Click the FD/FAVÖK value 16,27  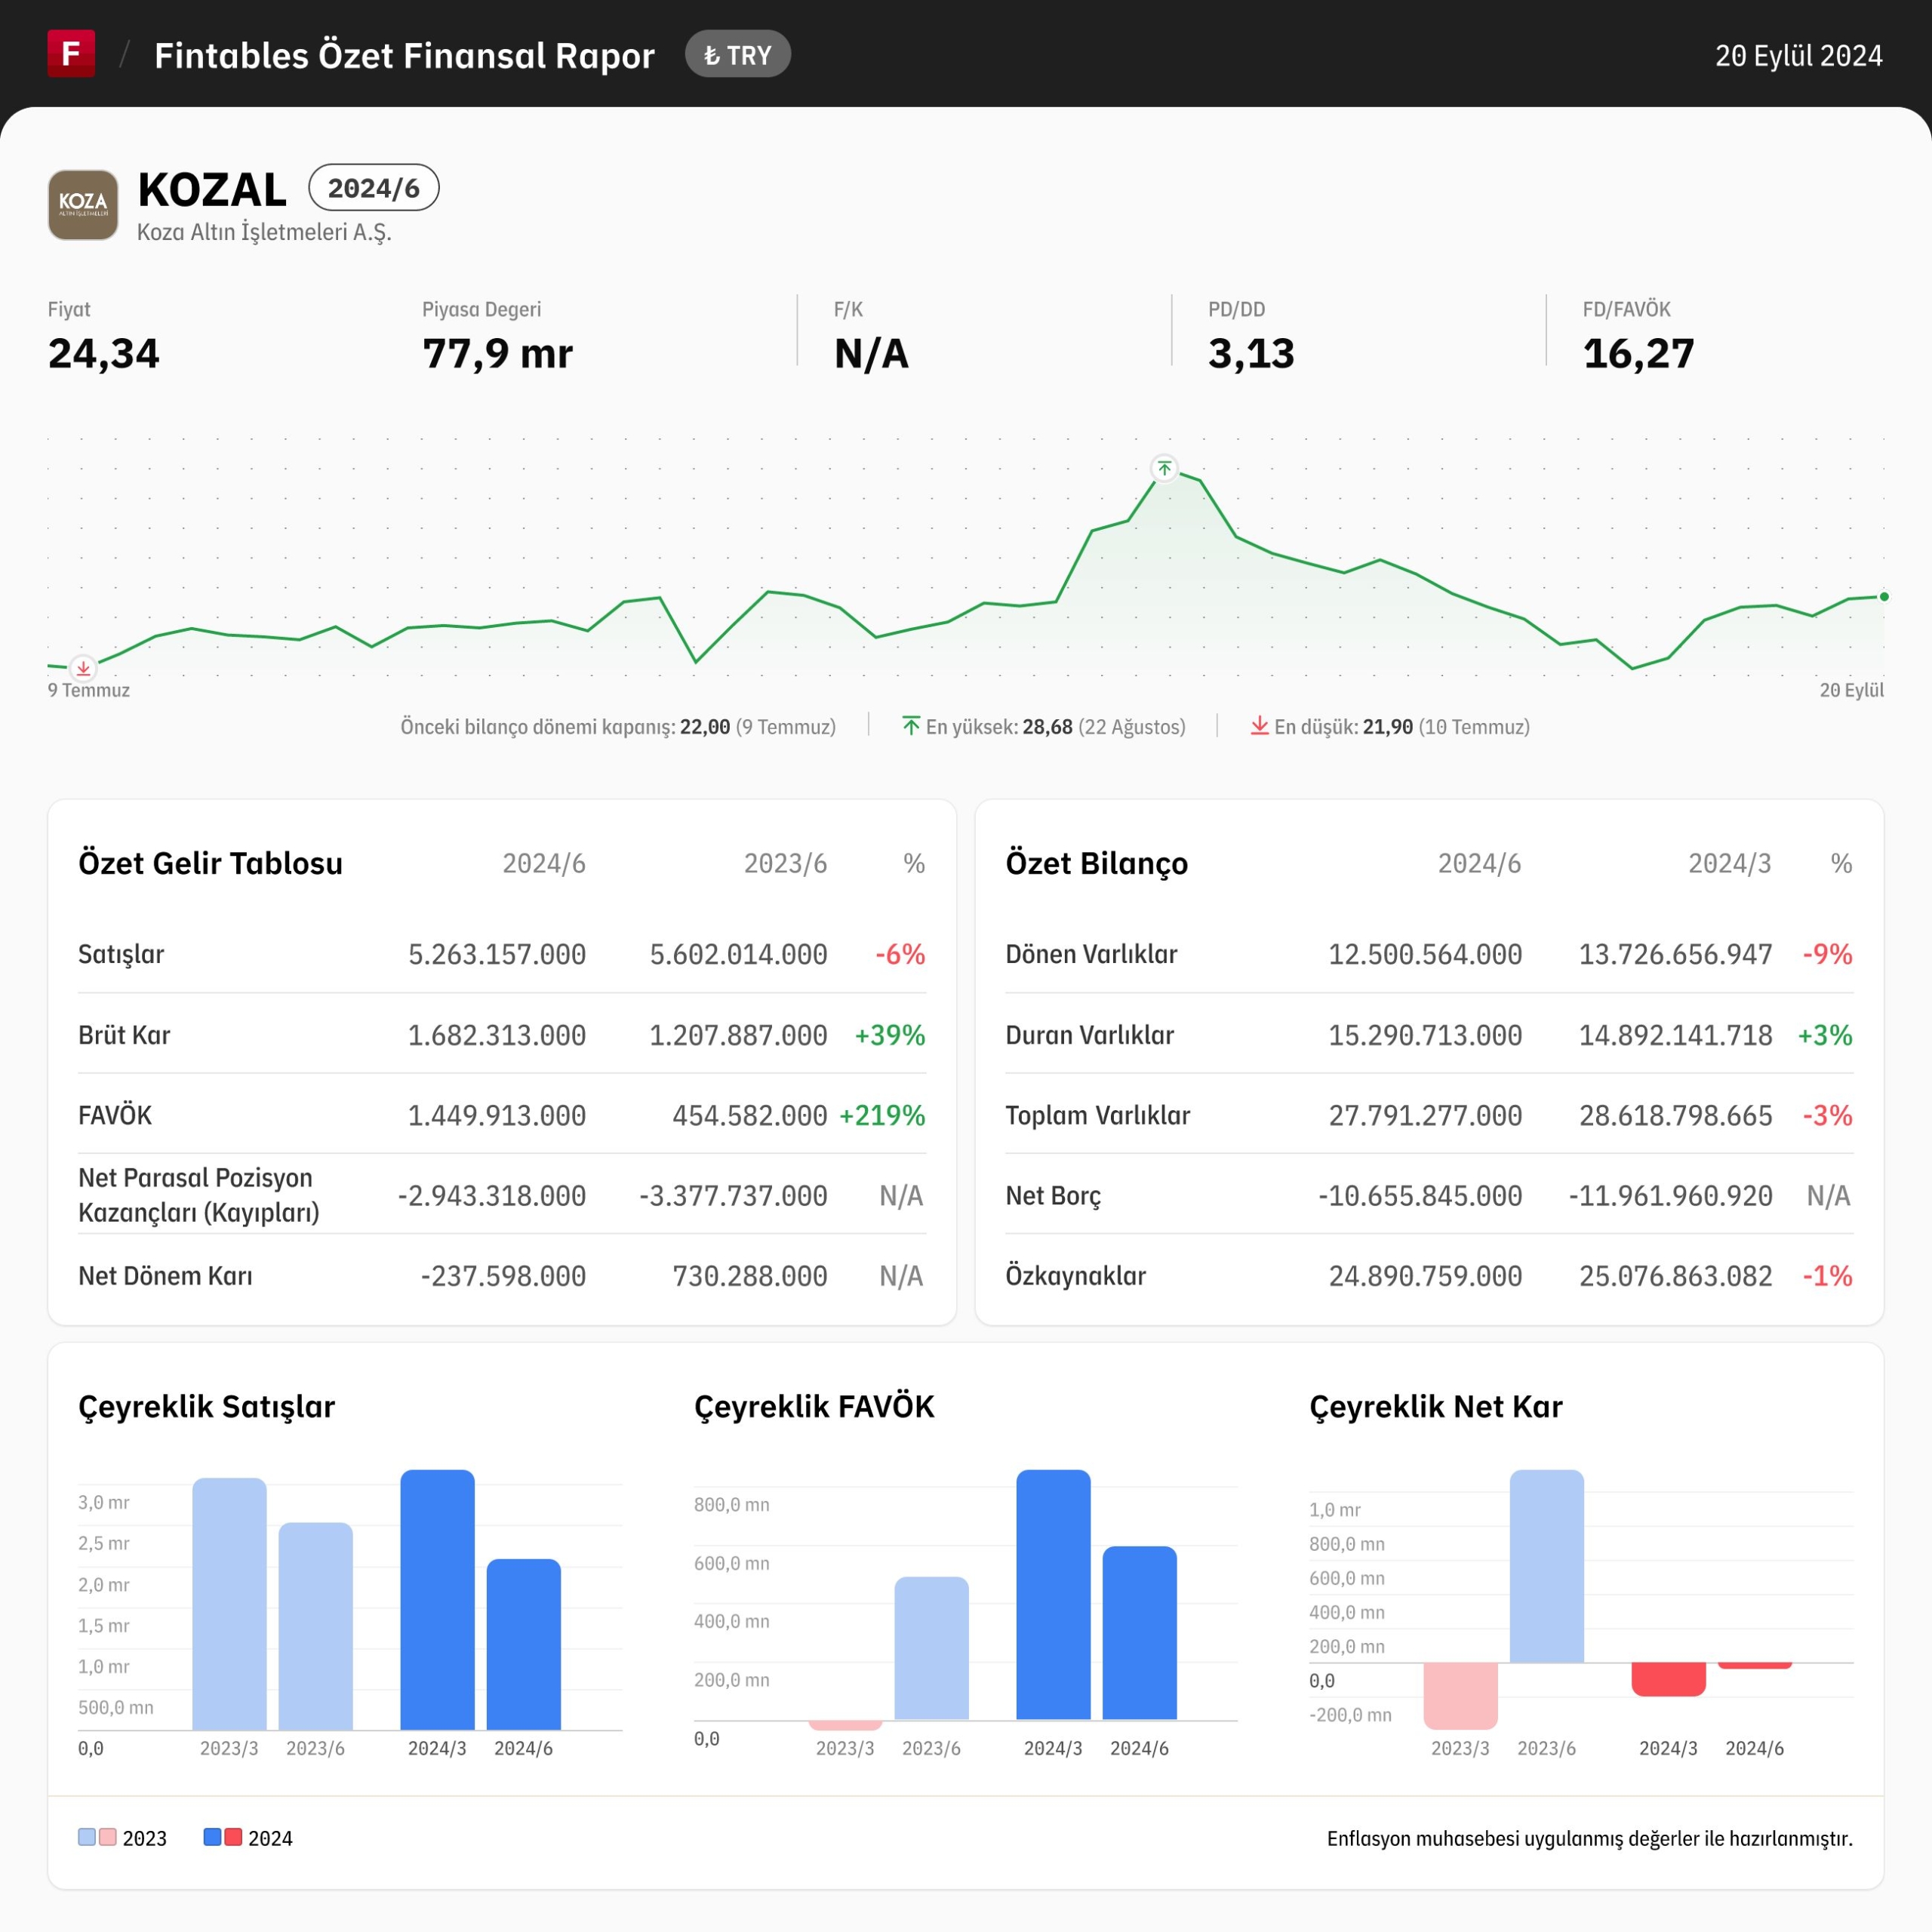pyautogui.click(x=1638, y=353)
